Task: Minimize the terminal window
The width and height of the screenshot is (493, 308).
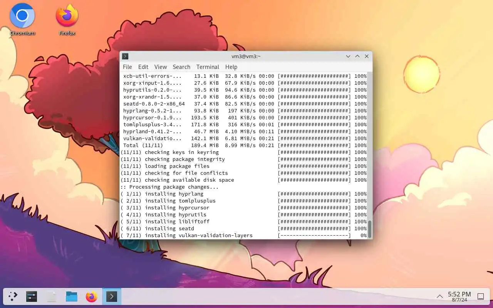Action: pyautogui.click(x=348, y=56)
